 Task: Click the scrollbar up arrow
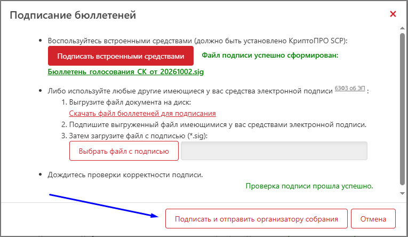[402, 28]
